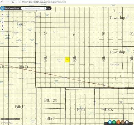Open the brown measure tool widget
This screenshot has width=134, height=125.
click(x=123, y=122)
